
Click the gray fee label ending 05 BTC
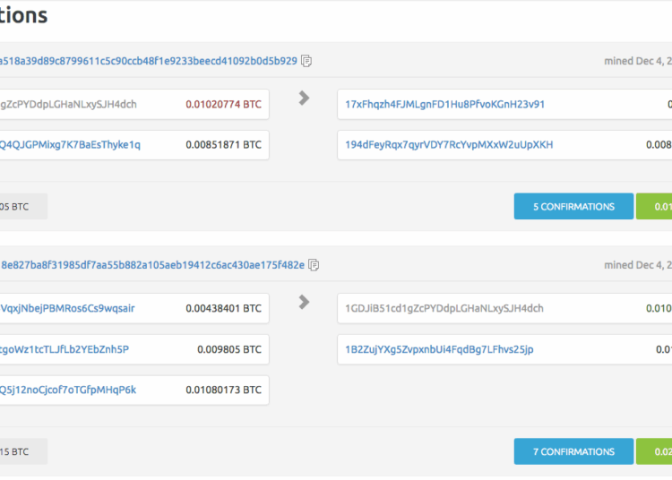pyautogui.click(x=18, y=207)
